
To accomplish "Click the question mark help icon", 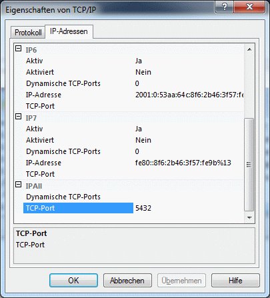I will click(224, 7).
